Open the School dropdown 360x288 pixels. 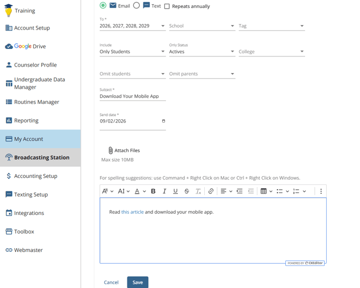click(x=201, y=26)
